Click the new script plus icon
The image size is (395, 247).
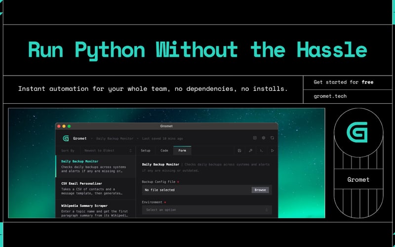tap(255, 138)
